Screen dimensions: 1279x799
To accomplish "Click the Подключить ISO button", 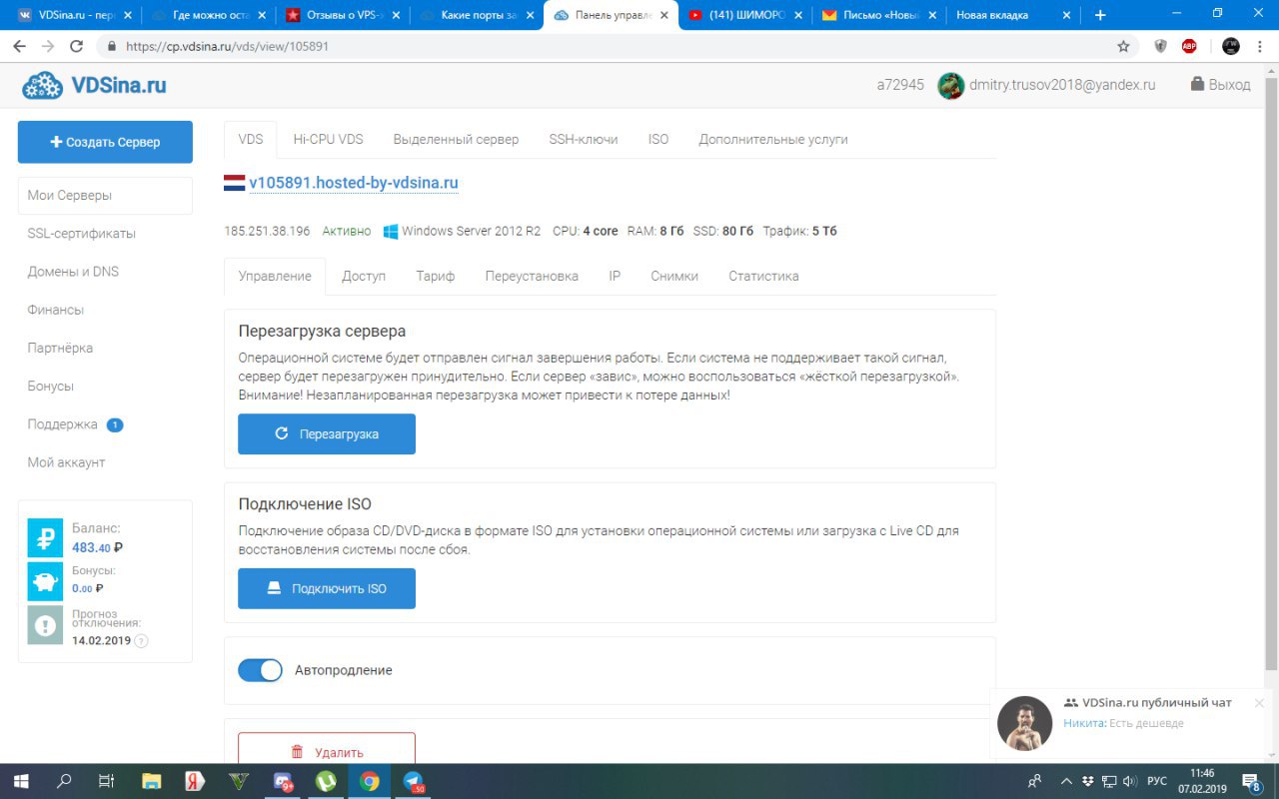I will pos(327,588).
